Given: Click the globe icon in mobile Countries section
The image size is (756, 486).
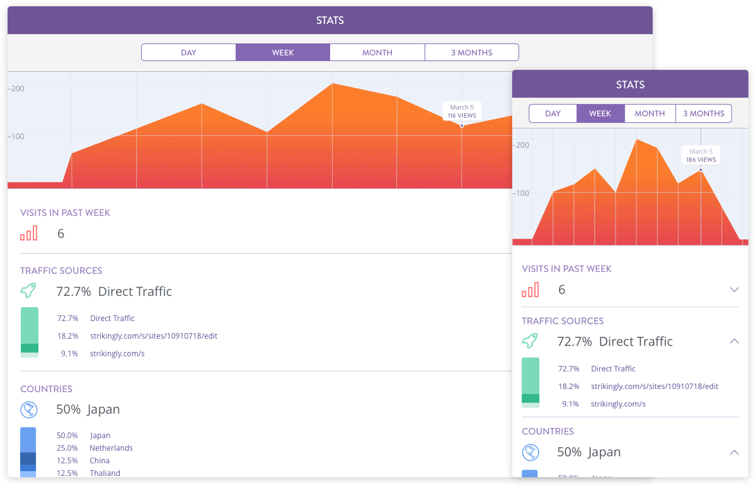Looking at the screenshot, I should click(x=530, y=452).
